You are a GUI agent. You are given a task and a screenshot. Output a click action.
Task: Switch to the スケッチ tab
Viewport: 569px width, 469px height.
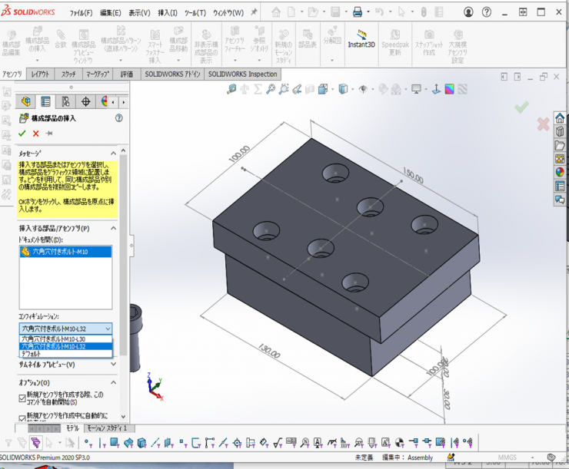68,74
